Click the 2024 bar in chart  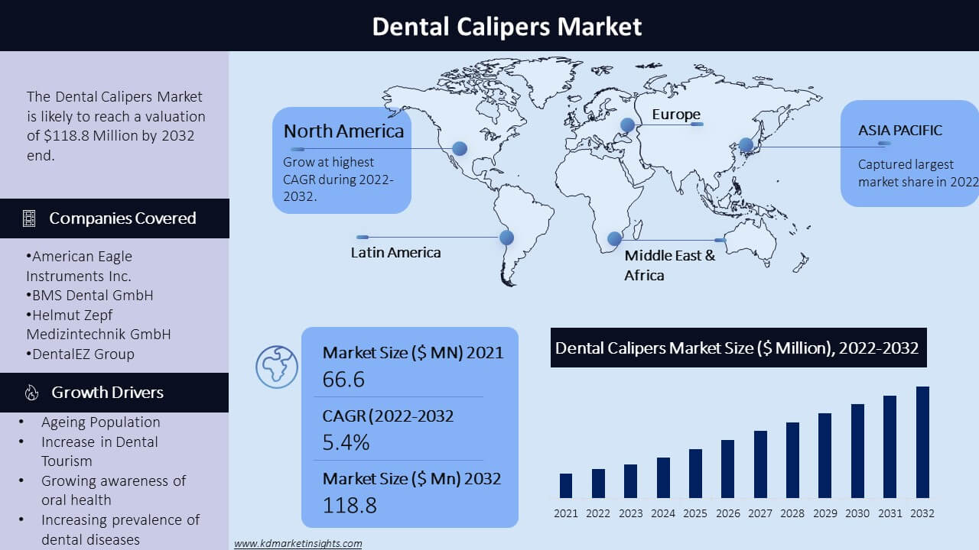[663, 477]
